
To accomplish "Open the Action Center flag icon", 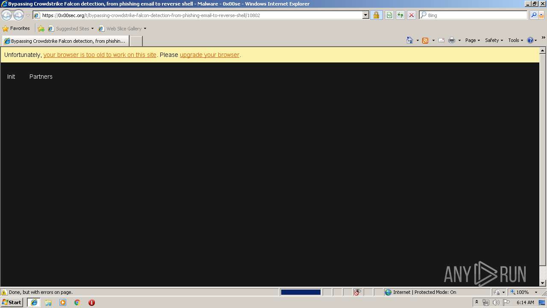I will point(506,302).
